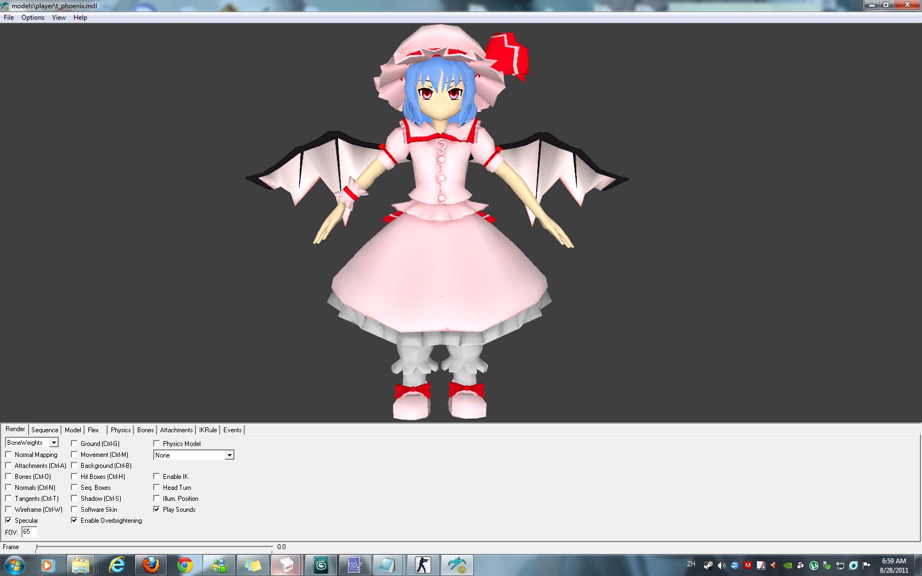
Task: Open Google Chrome from the taskbar
Action: (x=185, y=565)
